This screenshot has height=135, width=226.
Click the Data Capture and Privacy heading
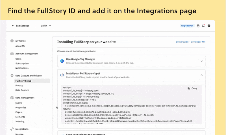[x=29, y=76]
